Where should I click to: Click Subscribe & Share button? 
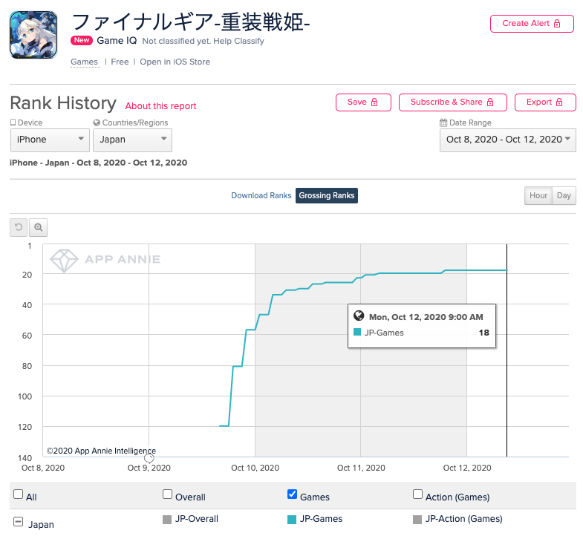[x=452, y=102]
